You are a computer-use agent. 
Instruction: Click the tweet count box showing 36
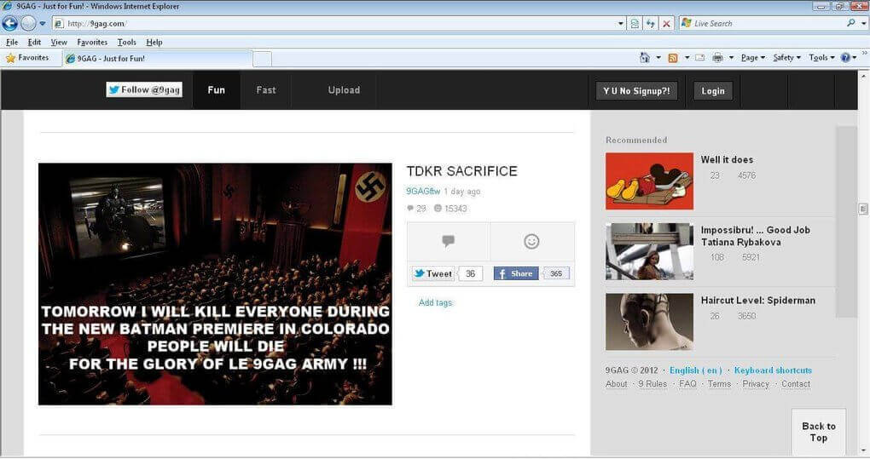pos(471,273)
